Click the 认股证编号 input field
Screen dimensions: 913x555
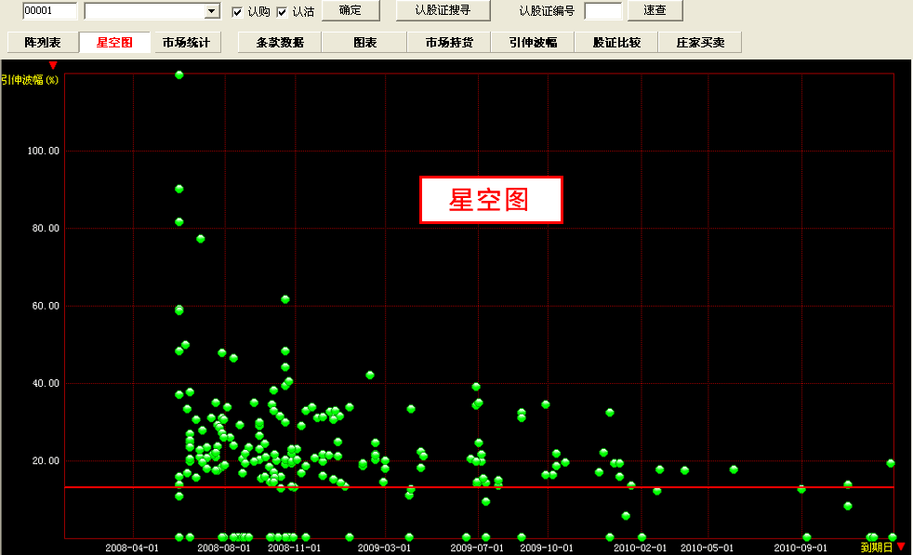point(603,11)
